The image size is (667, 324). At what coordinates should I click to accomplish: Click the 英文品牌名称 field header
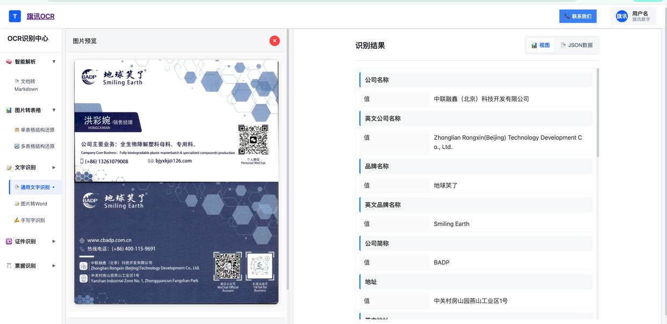click(476, 205)
